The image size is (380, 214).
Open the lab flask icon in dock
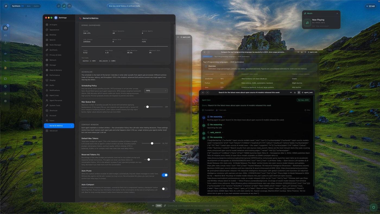click(5, 43)
